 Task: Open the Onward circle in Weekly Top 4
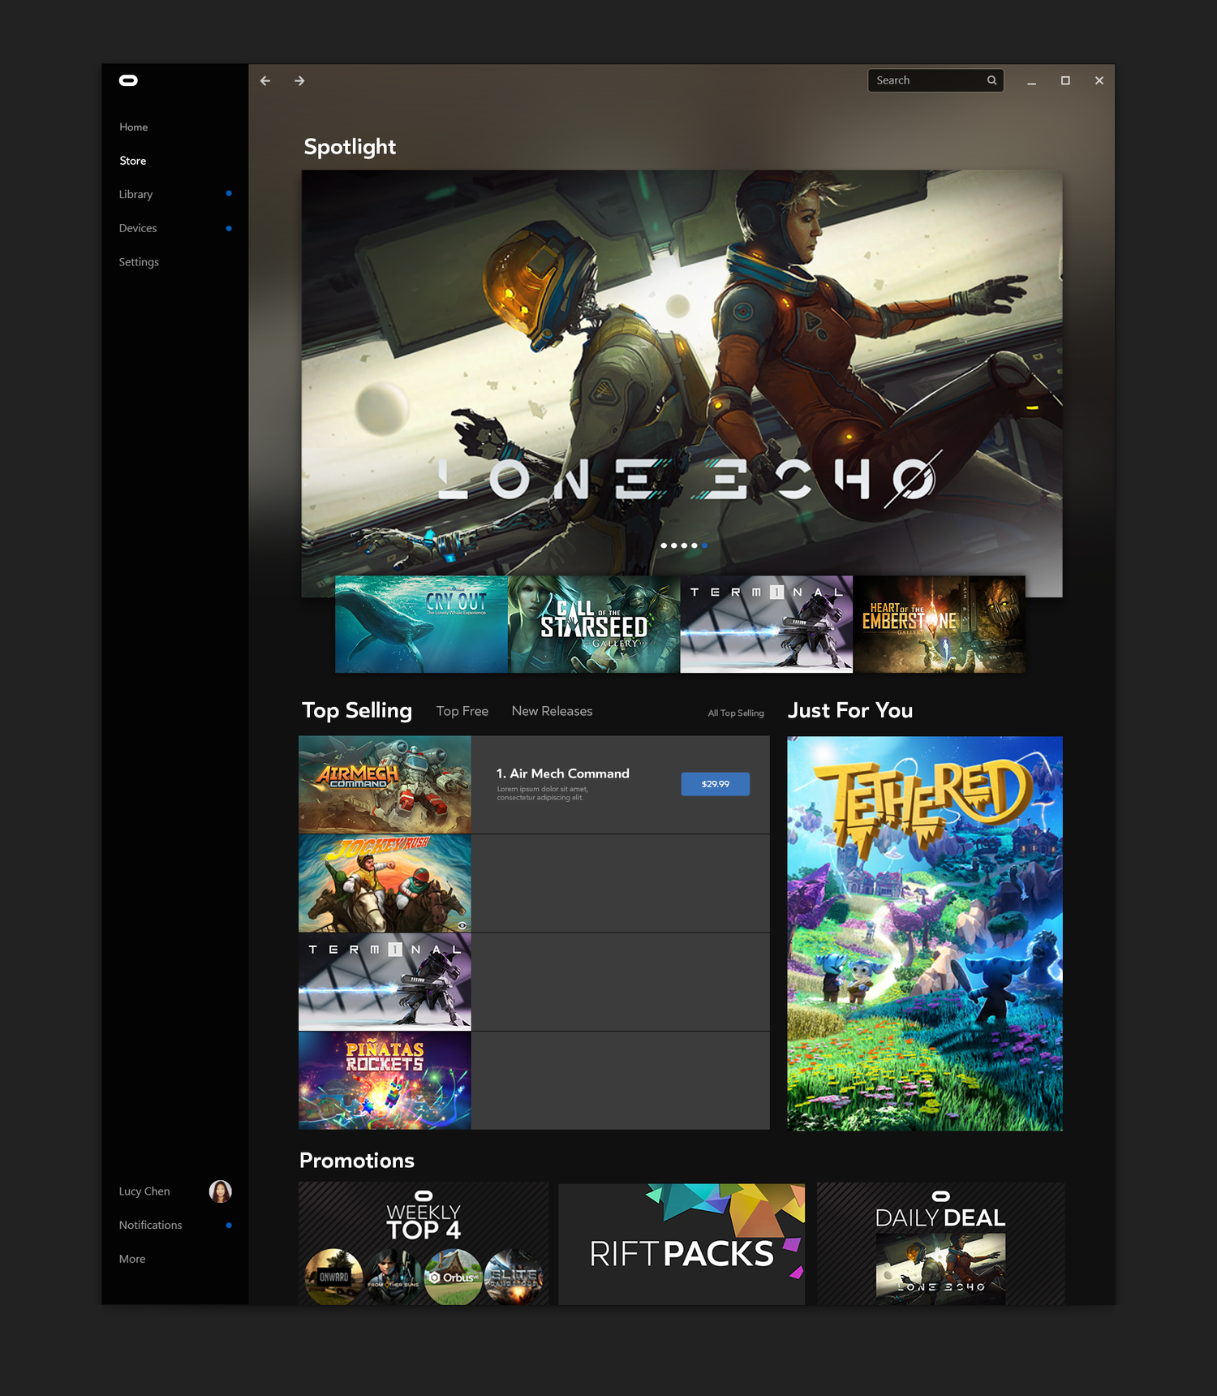pos(333,1276)
